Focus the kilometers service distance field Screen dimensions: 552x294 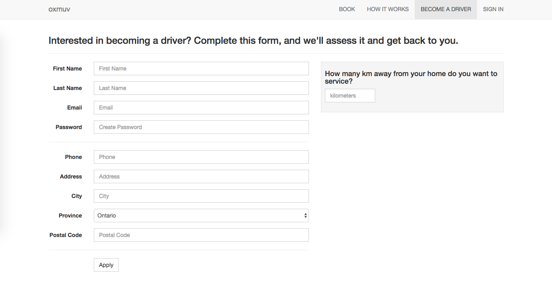[350, 96]
